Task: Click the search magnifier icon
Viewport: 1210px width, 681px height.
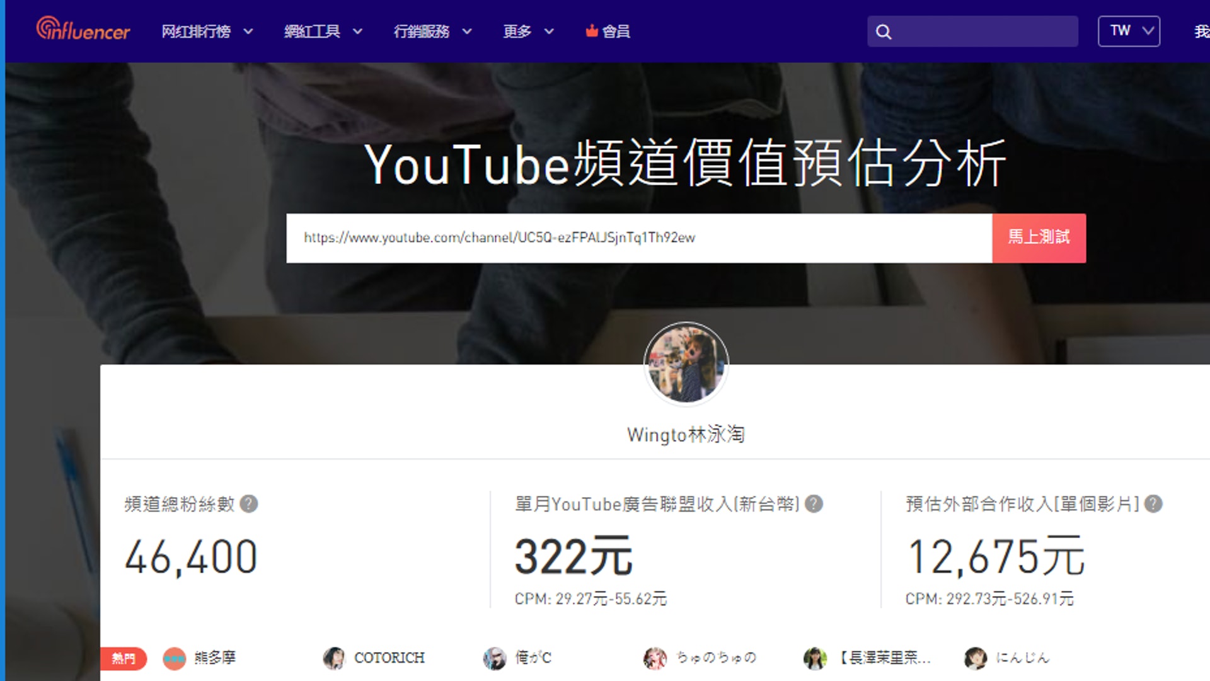Action: click(x=884, y=31)
